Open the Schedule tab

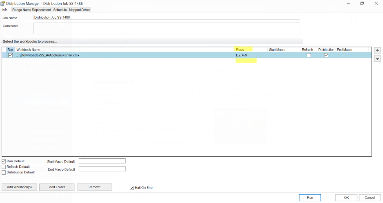pos(60,10)
